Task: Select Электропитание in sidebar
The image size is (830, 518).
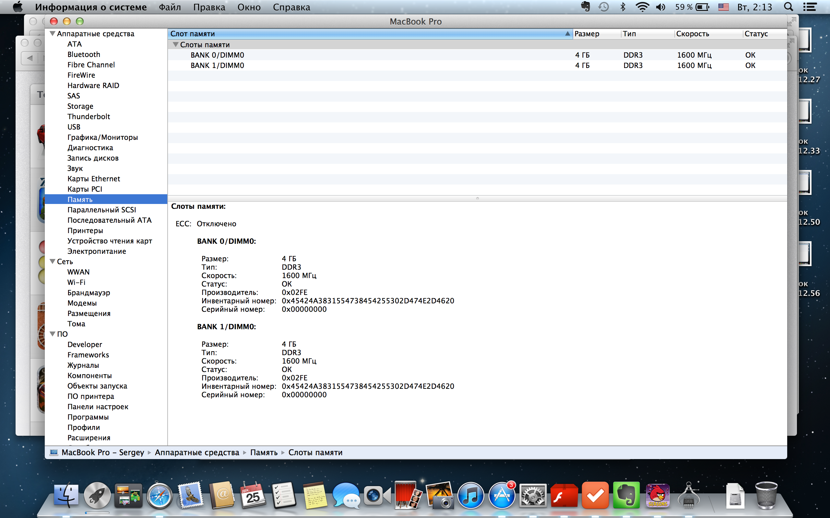Action: pyautogui.click(x=97, y=251)
